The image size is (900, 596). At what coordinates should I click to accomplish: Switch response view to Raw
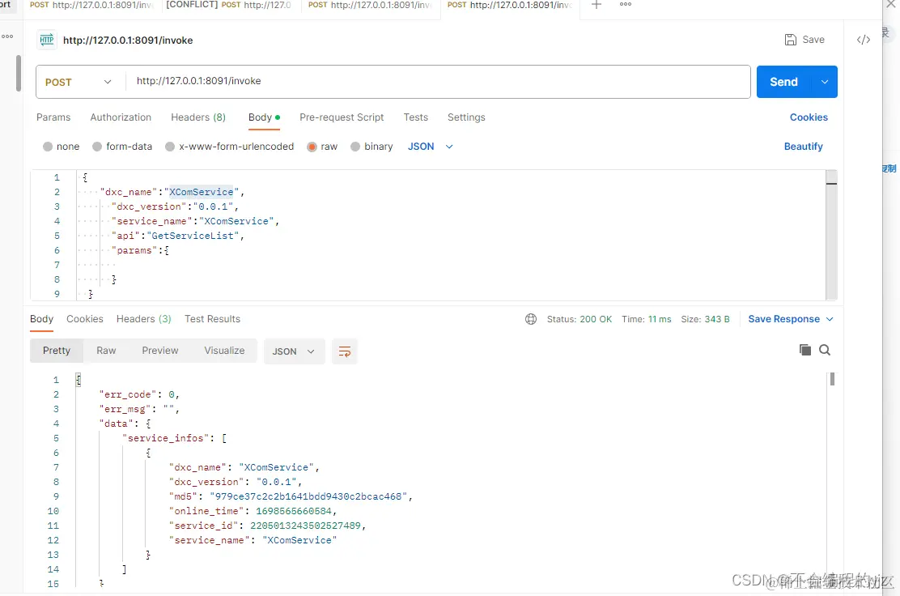point(106,351)
